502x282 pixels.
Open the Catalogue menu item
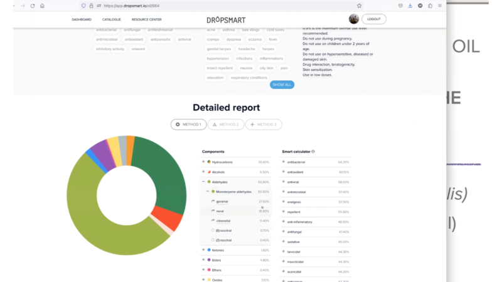point(112,19)
